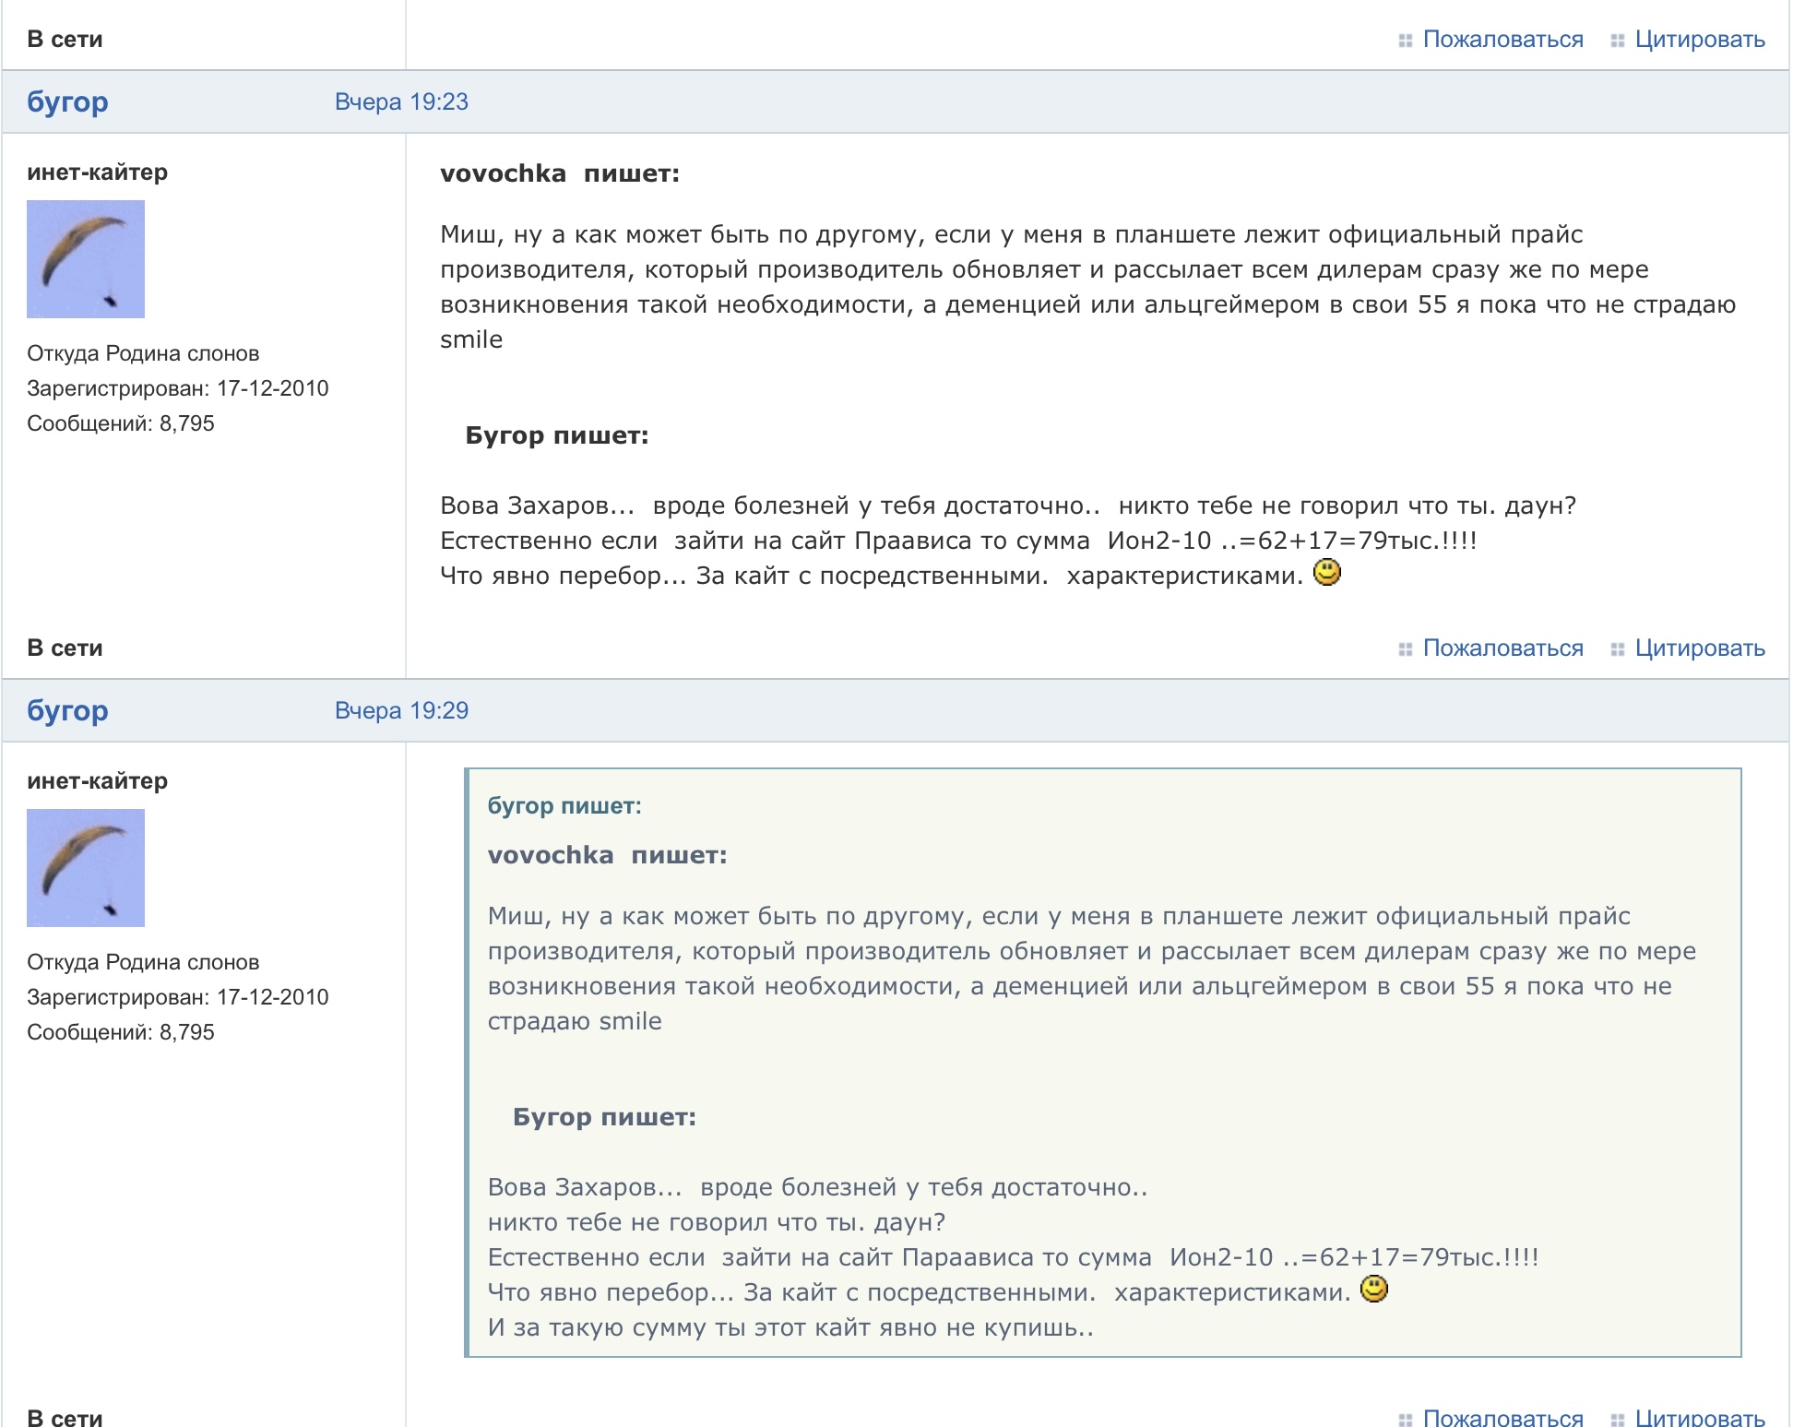Click the Пожаловаться link at the bottom
Screen dimensions: 1805x1427
click(1502, 1417)
